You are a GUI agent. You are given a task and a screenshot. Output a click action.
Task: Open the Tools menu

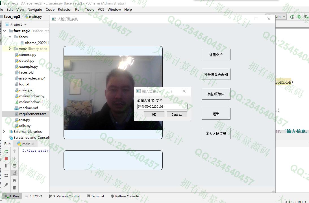pos(90,9)
